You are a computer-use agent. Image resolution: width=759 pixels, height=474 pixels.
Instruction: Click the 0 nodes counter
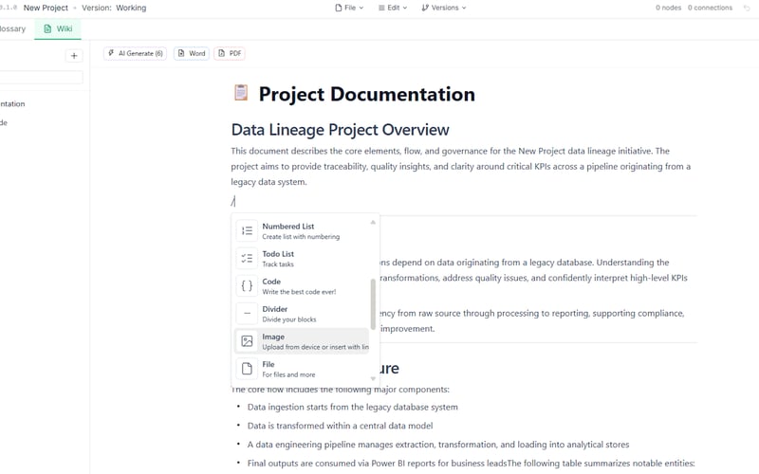click(668, 8)
